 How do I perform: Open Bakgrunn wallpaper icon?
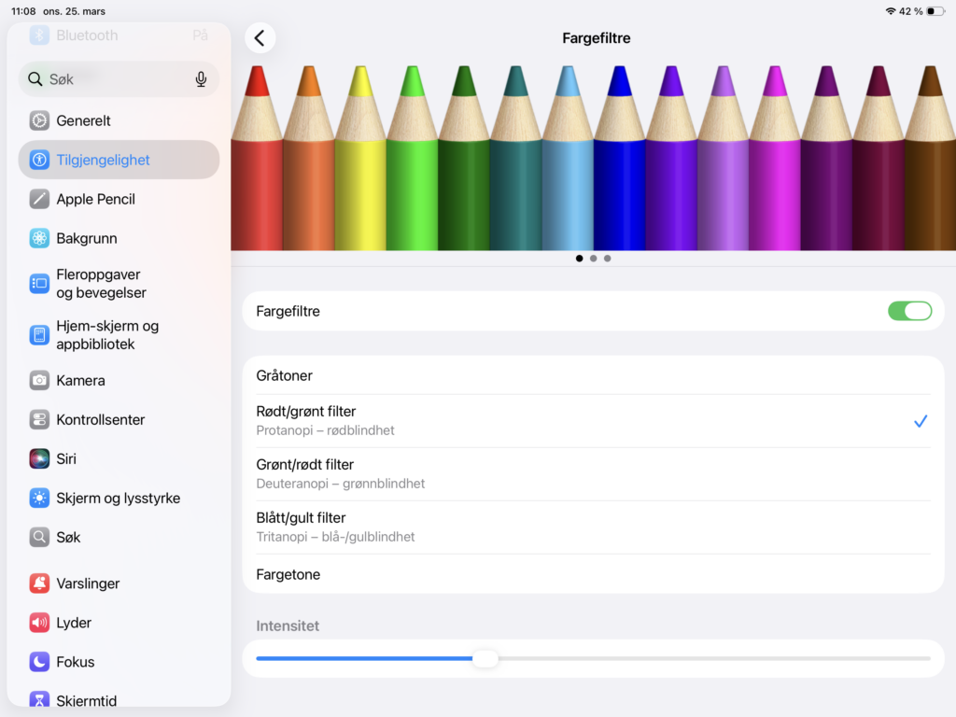click(39, 238)
